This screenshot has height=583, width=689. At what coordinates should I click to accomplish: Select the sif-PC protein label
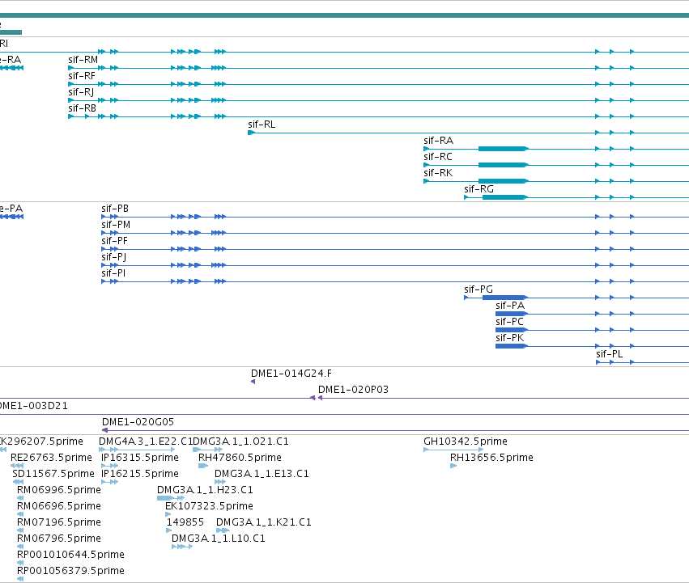pos(510,322)
